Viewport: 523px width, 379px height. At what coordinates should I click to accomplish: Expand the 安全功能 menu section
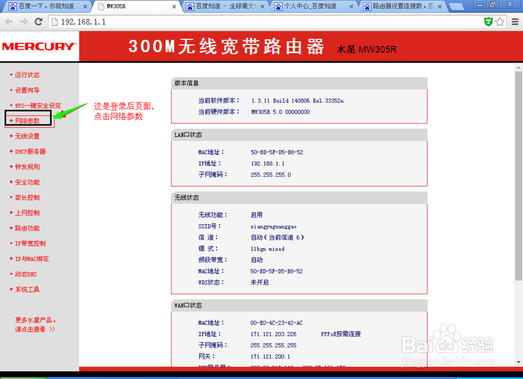pyautogui.click(x=27, y=182)
